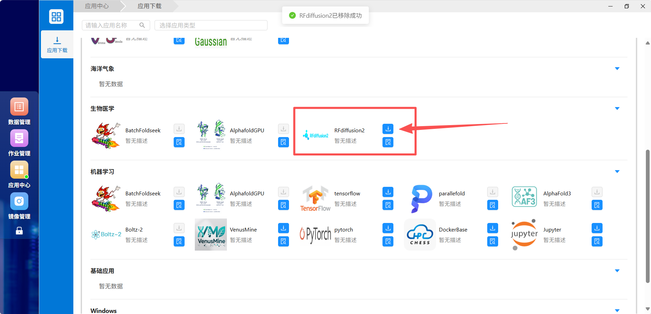Viewport: 651px width, 314px height.
Task: Open the 作业管理 sidebar icon
Action: [19, 138]
